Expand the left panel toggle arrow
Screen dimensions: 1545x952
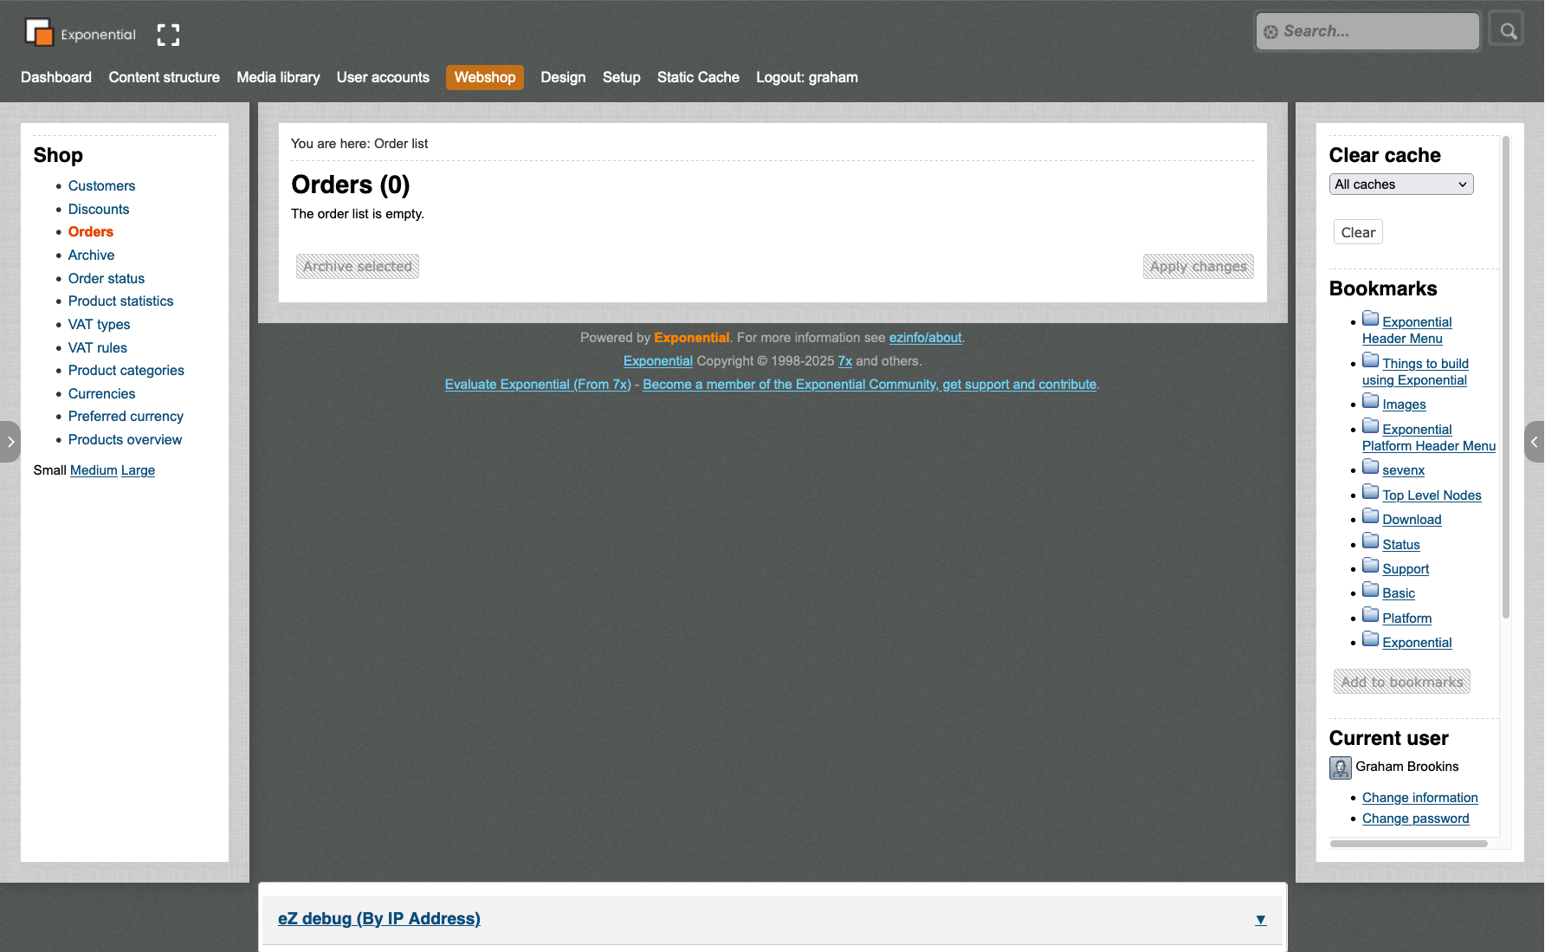pos(10,442)
